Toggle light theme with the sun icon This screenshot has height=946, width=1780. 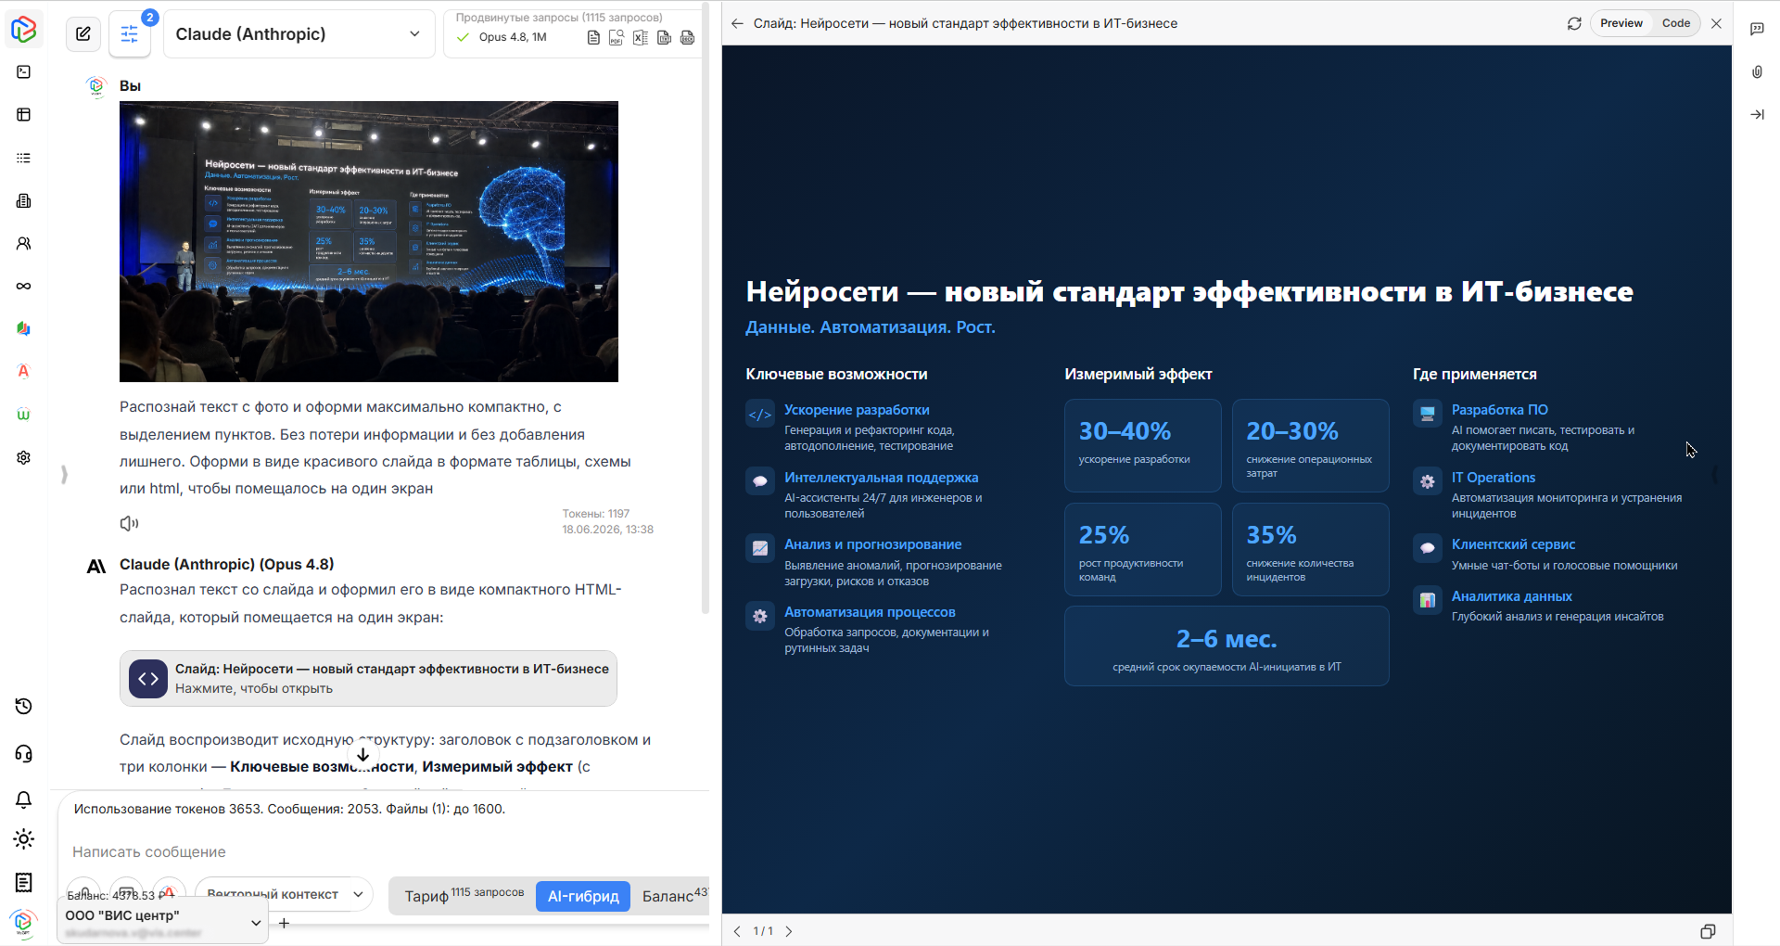pyautogui.click(x=24, y=839)
